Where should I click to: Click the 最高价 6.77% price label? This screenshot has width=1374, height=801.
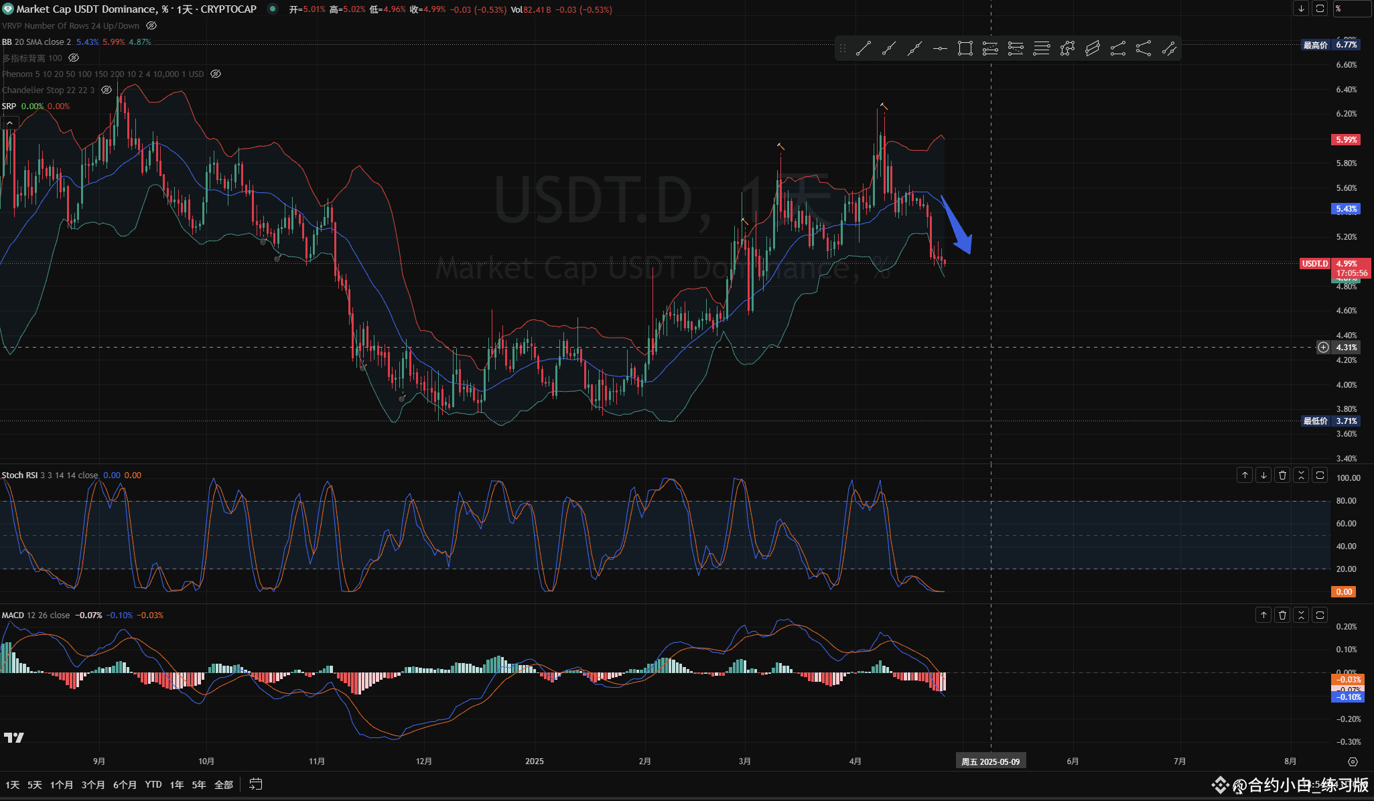pos(1330,45)
